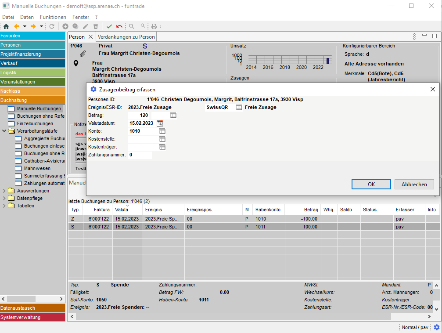The height and width of the screenshot is (333, 442).
Task: Switch to the Verdankungen zu Person tab
Action: [126, 37]
